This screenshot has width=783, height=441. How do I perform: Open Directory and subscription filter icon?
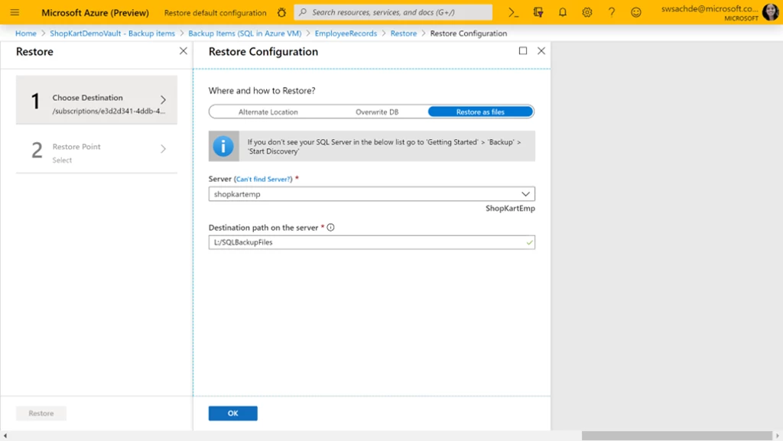coord(538,12)
